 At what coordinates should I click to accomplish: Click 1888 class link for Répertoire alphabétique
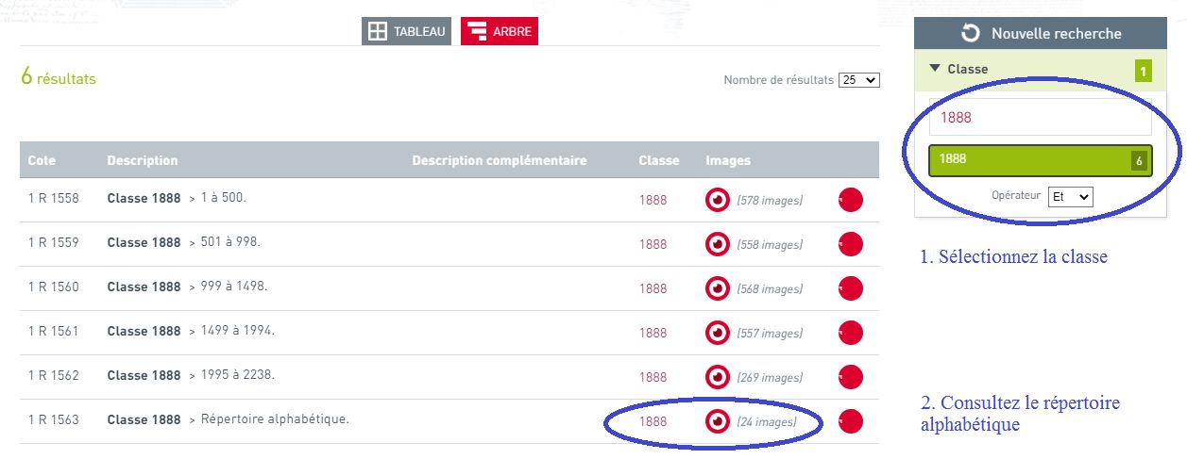(x=653, y=421)
